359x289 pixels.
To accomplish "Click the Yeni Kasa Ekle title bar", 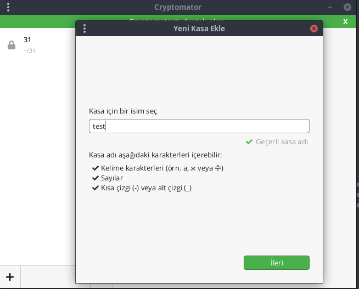I will tap(199, 29).
